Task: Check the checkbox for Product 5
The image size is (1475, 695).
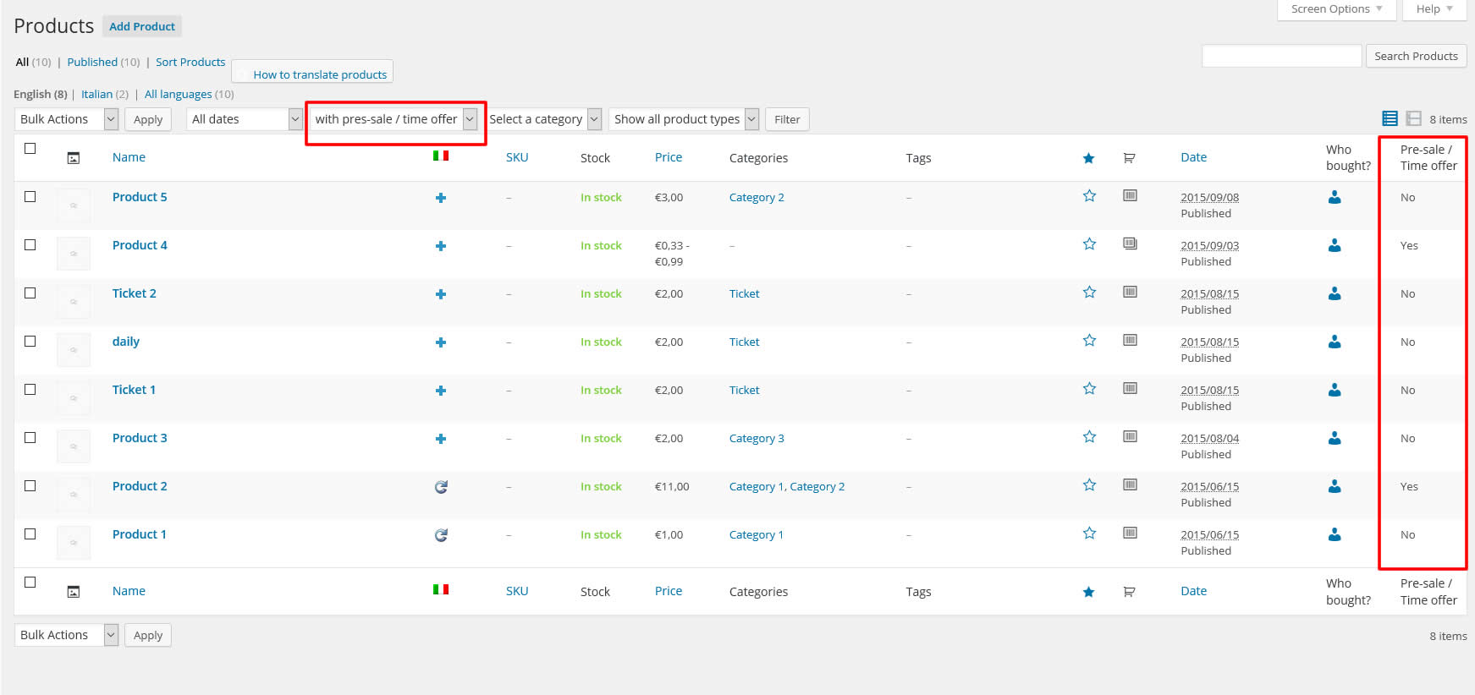Action: click(30, 197)
